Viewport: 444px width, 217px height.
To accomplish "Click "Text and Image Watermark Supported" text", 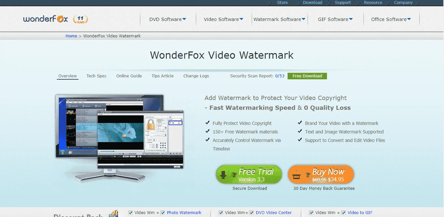I will 344,132.
